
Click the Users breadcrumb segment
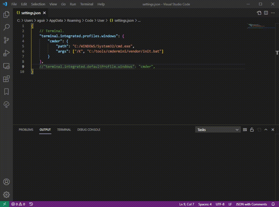point(29,21)
